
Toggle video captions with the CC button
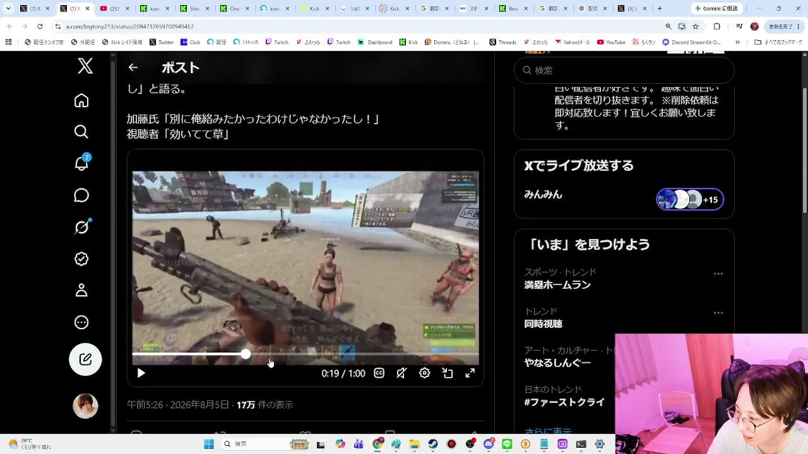(379, 373)
